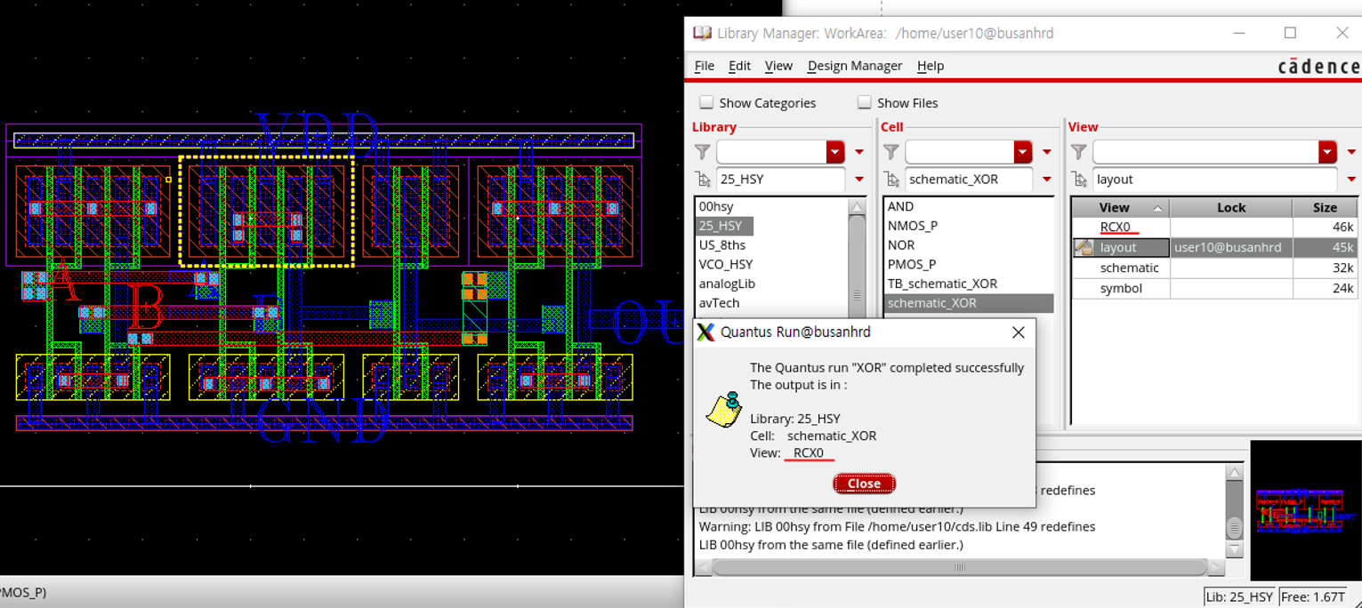Sort by the Size column header
1362x608 pixels.
pos(1325,207)
